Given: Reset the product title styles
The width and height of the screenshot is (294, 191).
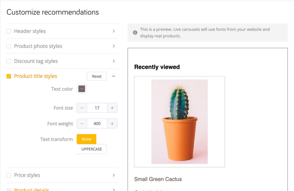Looking at the screenshot, I should click(x=97, y=76).
